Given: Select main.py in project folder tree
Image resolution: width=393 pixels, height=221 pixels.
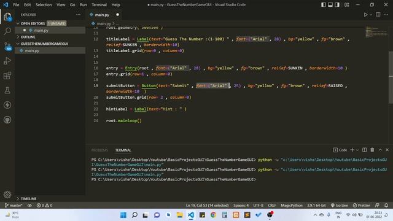Looking at the screenshot, I should pyautogui.click(x=50, y=50).
